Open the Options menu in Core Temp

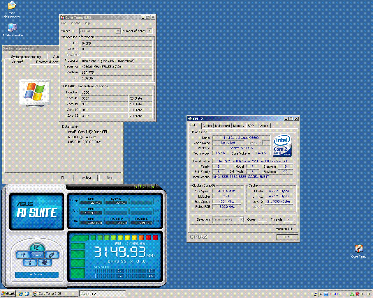pyautogui.click(x=75, y=23)
